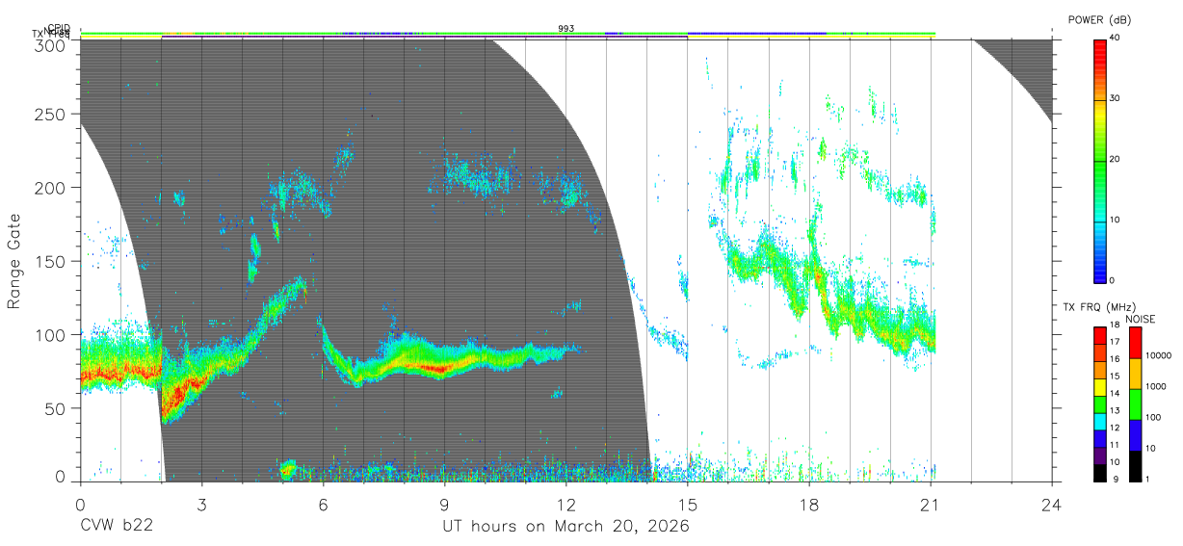1183x546 pixels.
Task: Click the blue NOISE segment between 10 and 100
Action: (1135, 435)
